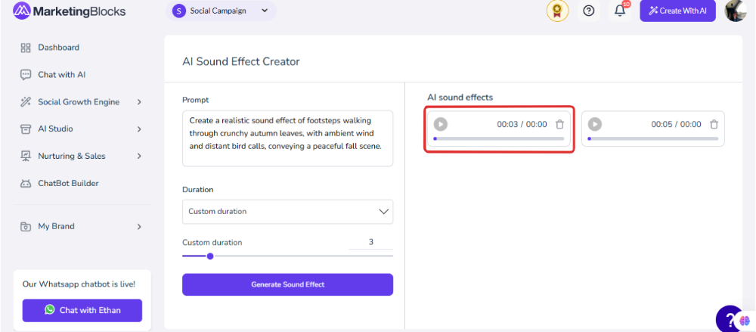
Task: Click the gold award badge icon
Action: coord(557,11)
